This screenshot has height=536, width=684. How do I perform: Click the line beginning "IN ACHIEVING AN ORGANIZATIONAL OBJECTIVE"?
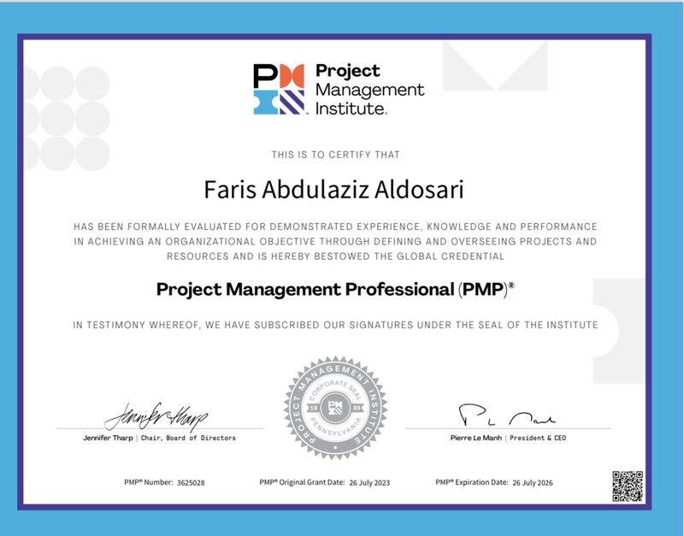[335, 241]
